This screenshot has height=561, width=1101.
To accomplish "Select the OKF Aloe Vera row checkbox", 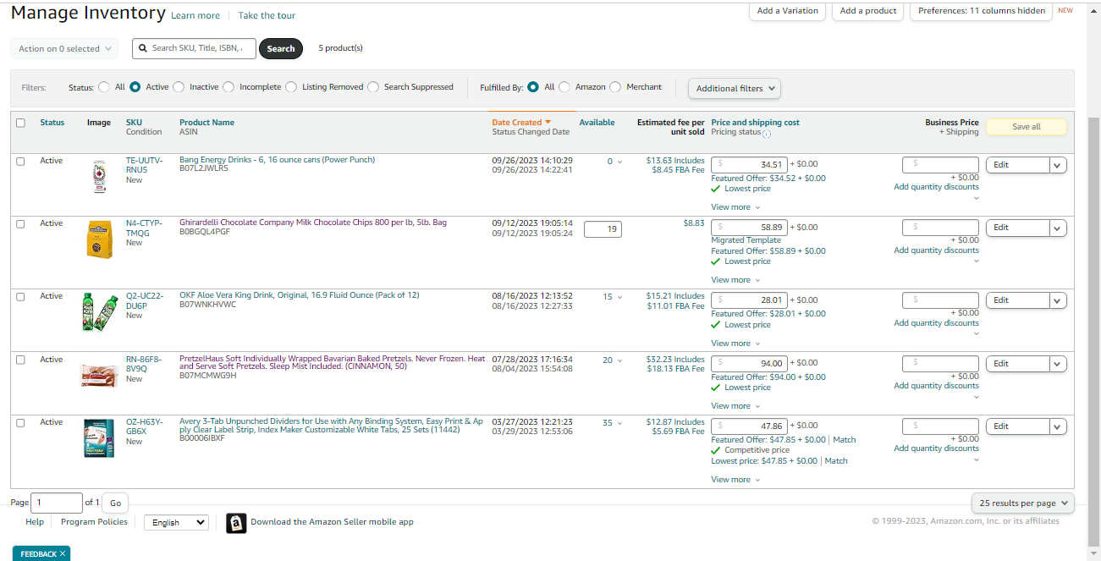I will pyautogui.click(x=21, y=296).
